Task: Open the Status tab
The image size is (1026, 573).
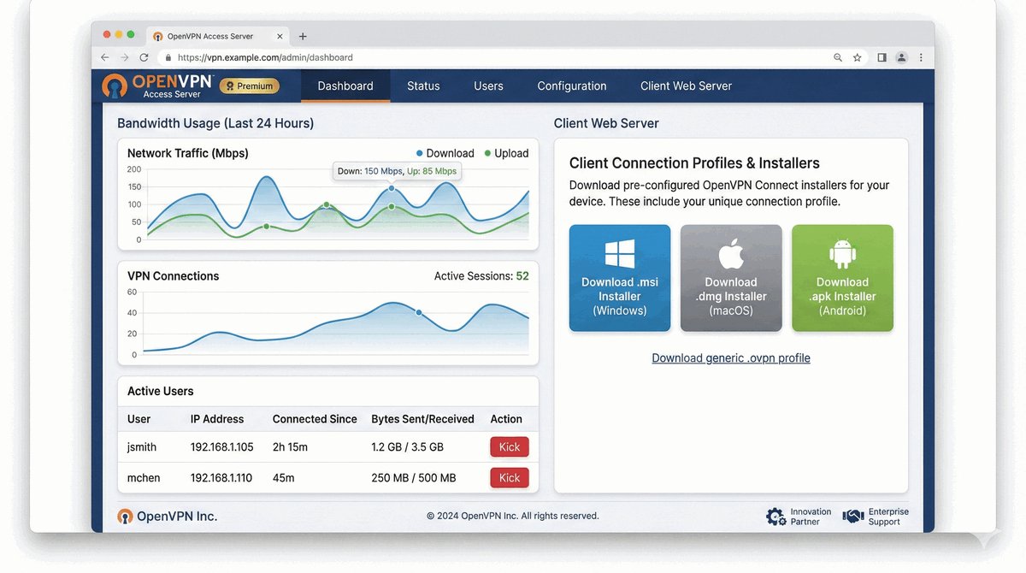Action: (423, 86)
